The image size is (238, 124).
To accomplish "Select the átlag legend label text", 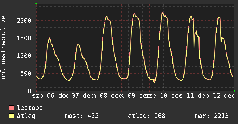I will [x=26, y=116].
